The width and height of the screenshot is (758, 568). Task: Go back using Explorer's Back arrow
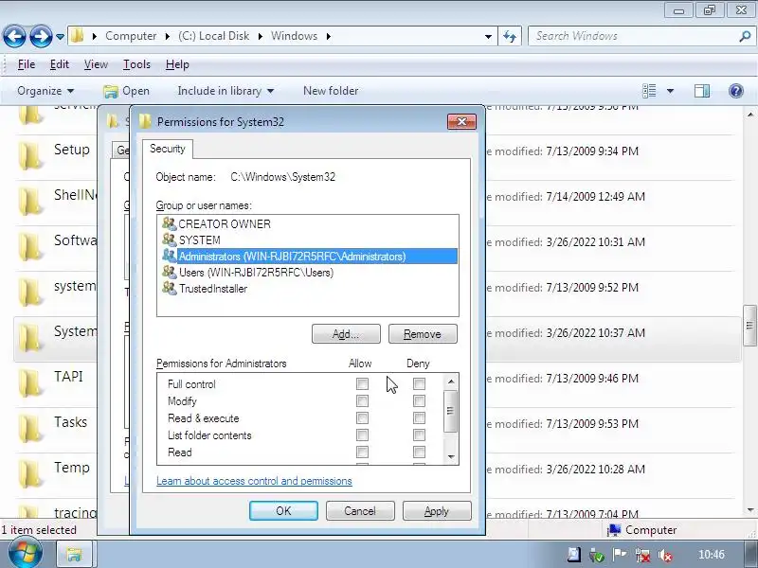[x=14, y=36]
